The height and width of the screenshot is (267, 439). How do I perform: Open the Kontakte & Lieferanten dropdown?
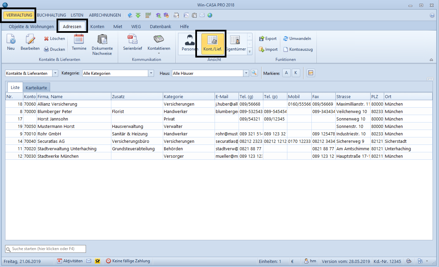point(55,73)
